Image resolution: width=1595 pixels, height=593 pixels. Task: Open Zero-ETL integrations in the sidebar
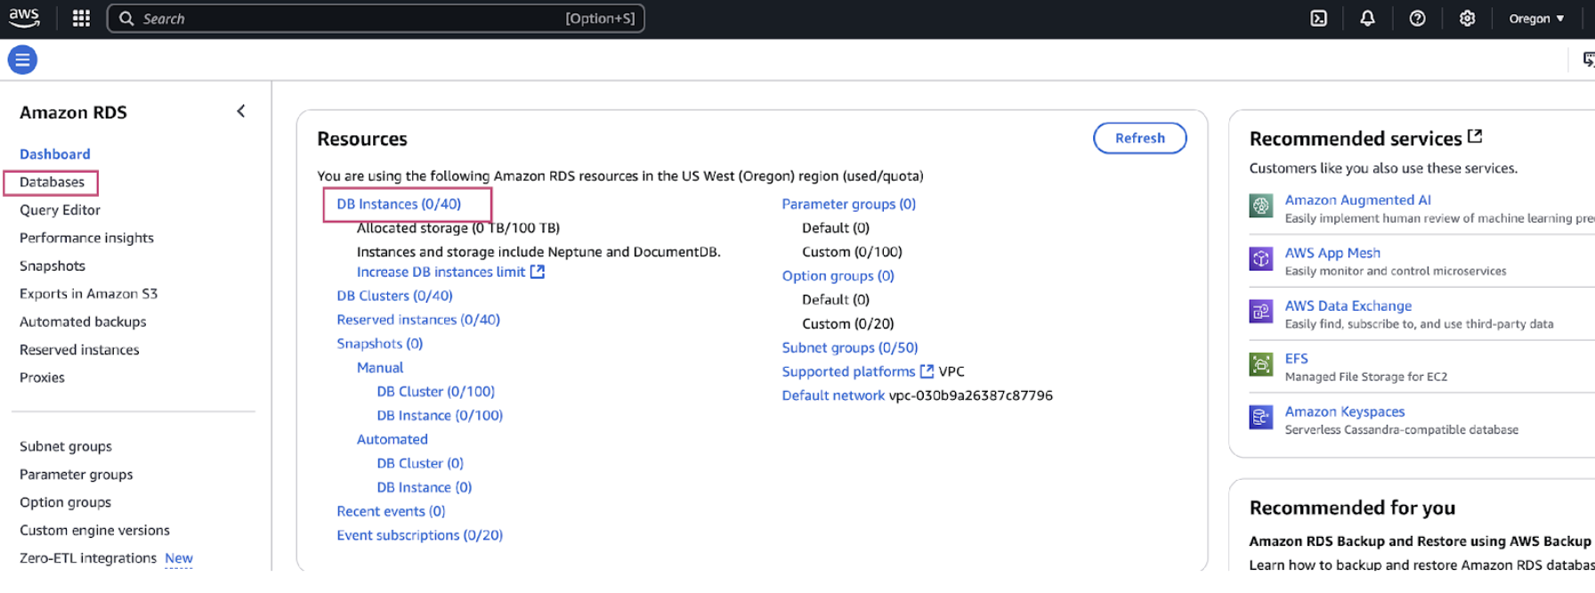[88, 558]
